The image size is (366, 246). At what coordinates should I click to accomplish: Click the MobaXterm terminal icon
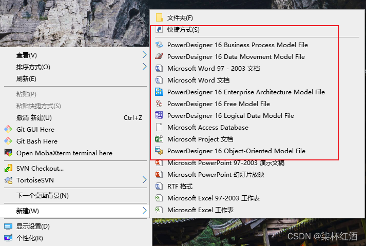click(8, 153)
